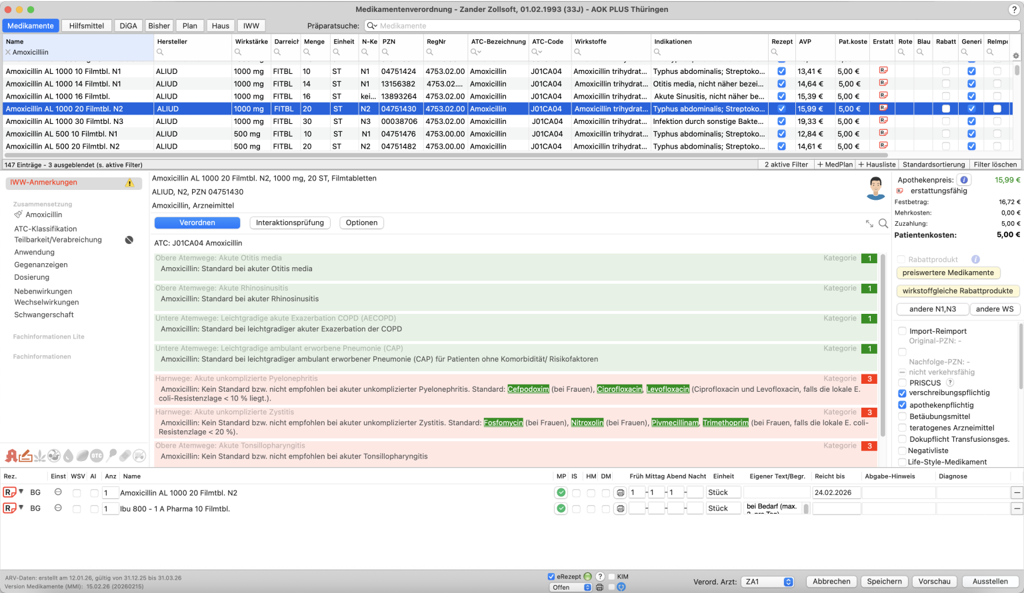Click the OTC filter icon

(x=97, y=456)
